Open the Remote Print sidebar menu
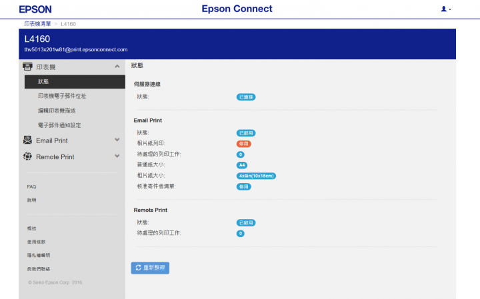Image resolution: width=480 pixels, height=299 pixels. point(55,157)
